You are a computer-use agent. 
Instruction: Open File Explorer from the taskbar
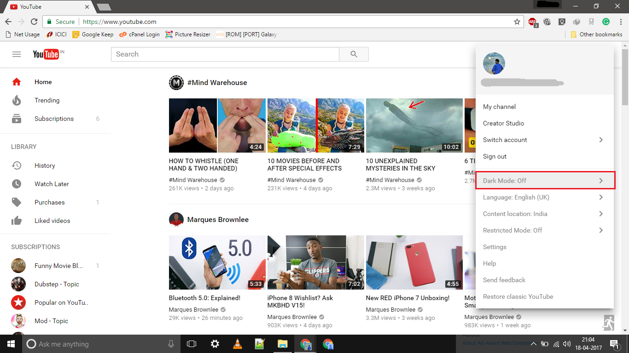pos(282,344)
